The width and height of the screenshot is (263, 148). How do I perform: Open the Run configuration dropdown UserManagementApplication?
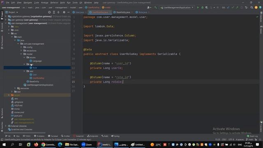click(x=177, y=7)
